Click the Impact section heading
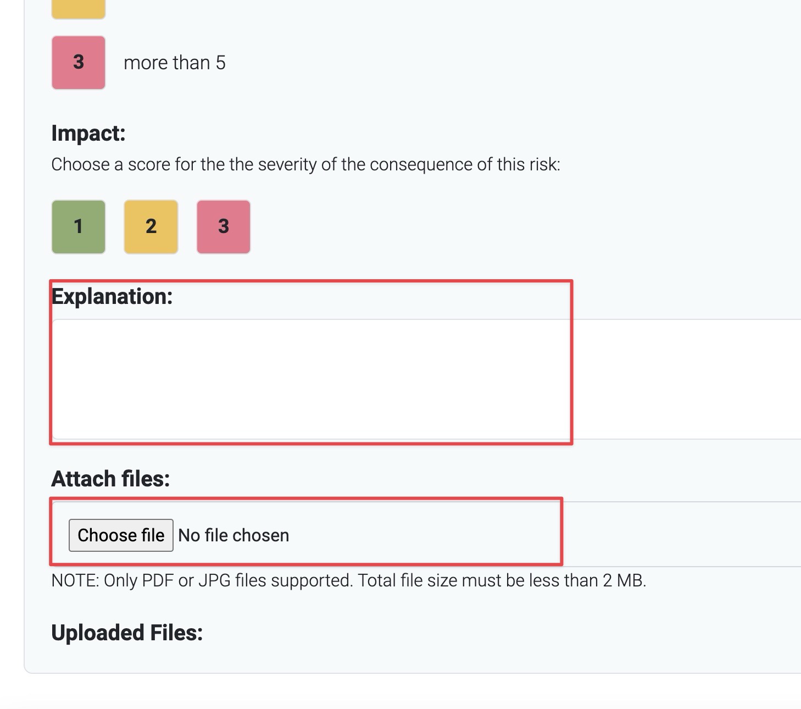The height and width of the screenshot is (709, 801). (88, 133)
